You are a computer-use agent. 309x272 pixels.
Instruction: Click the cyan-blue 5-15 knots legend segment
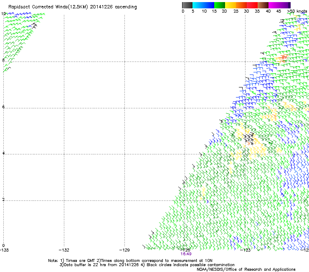pos(203,5)
